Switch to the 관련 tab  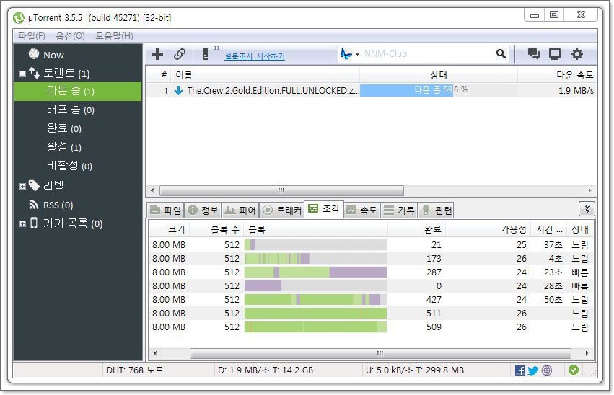tap(437, 210)
